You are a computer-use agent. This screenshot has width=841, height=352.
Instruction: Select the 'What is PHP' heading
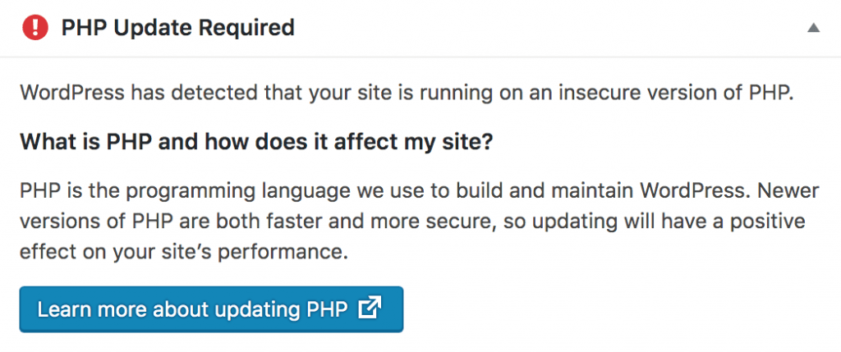click(x=256, y=143)
